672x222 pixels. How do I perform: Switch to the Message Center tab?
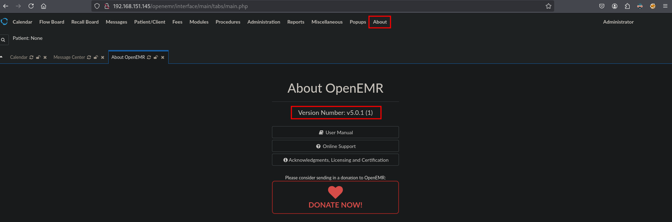pos(69,57)
